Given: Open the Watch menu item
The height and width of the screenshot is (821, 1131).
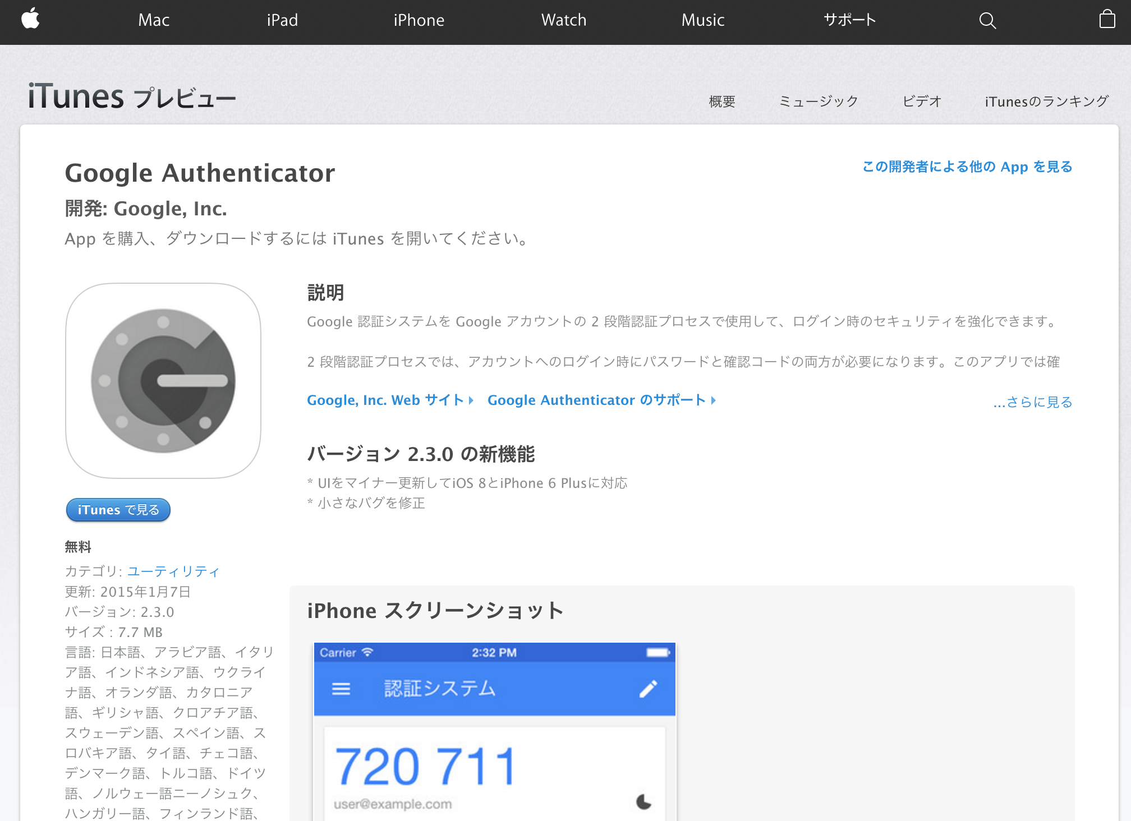Looking at the screenshot, I should point(564,20).
